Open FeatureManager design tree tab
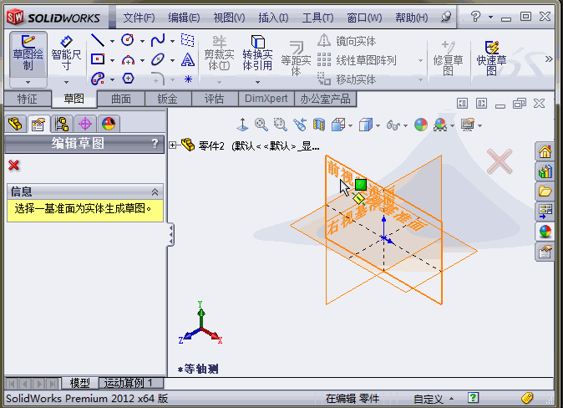This screenshot has height=408, width=563. tap(15, 124)
